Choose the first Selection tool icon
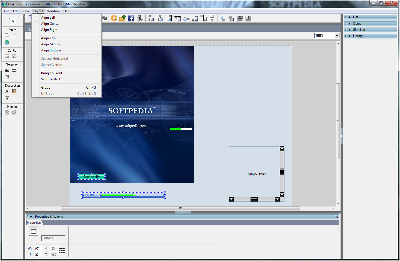Screen dimensions: 400x261 point(7,70)
